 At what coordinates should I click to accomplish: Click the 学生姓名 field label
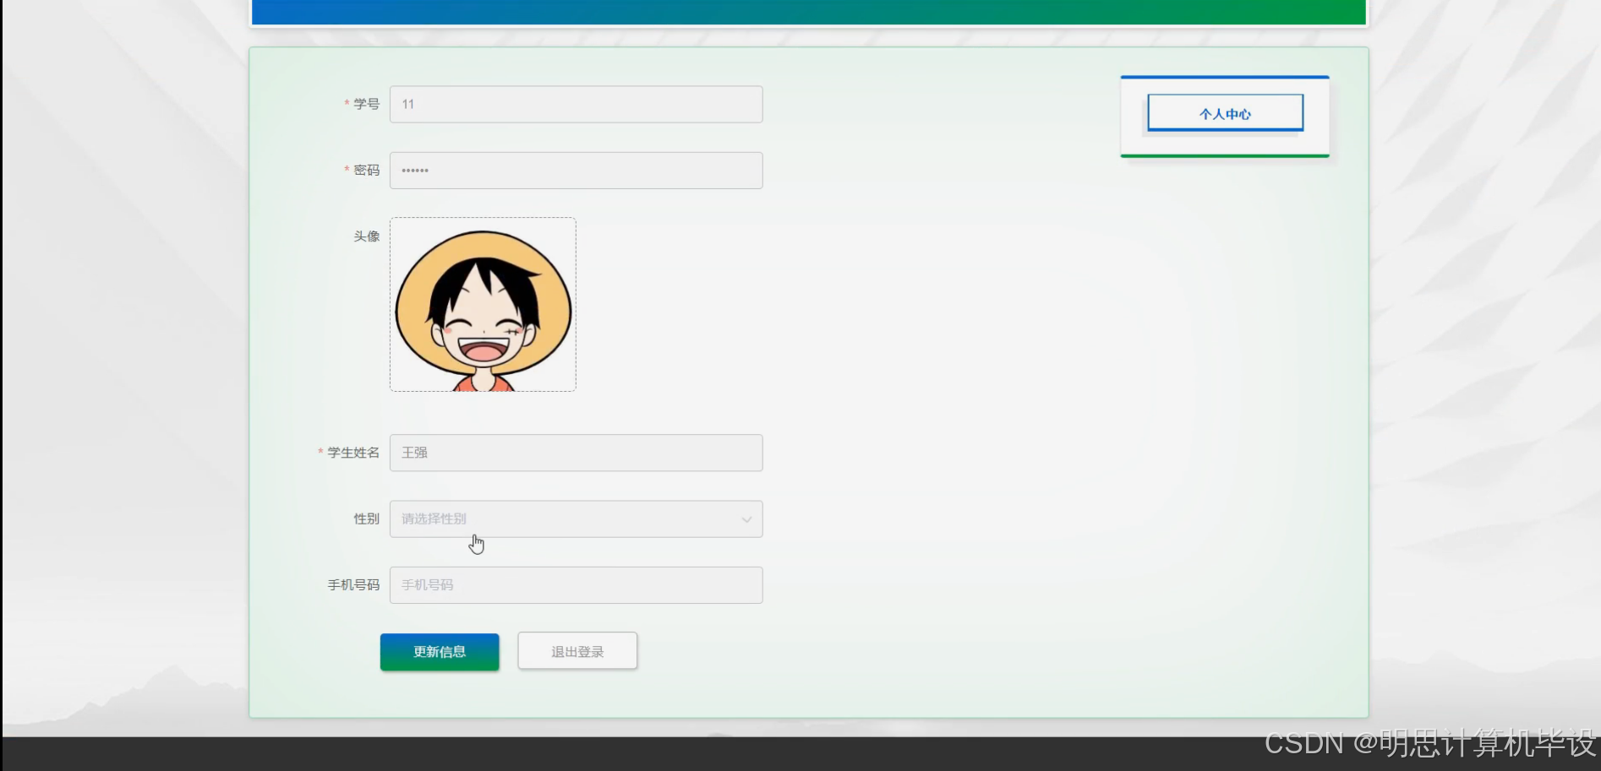pos(353,453)
